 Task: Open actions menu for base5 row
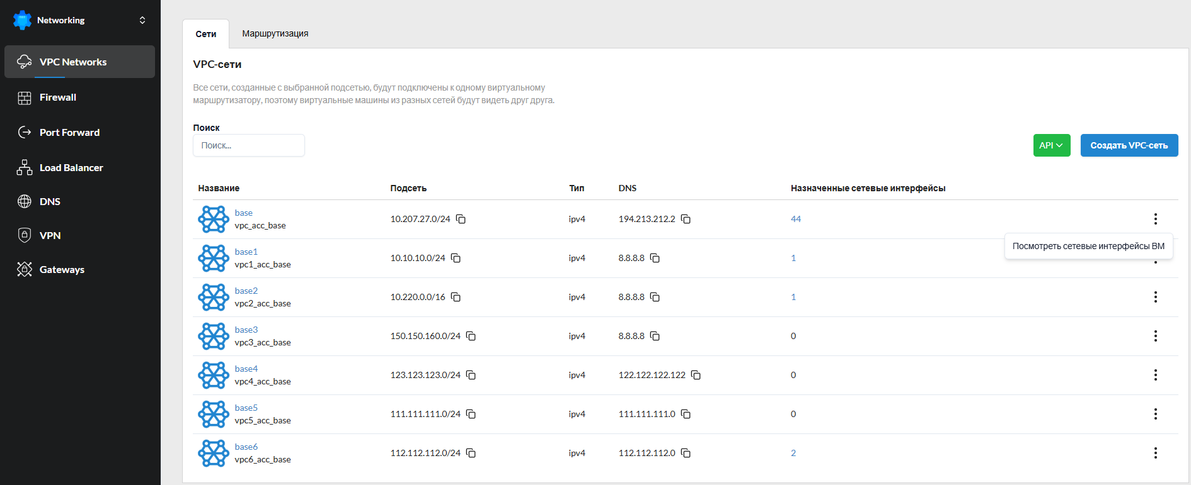click(1155, 414)
